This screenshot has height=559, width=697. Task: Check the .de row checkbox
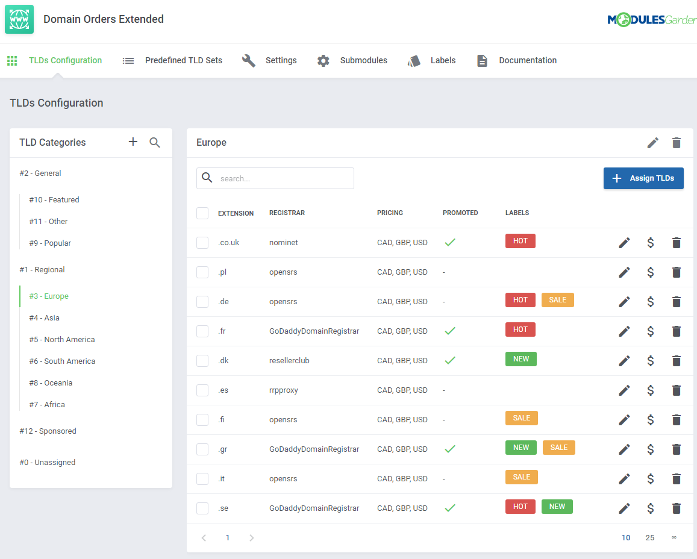point(202,302)
